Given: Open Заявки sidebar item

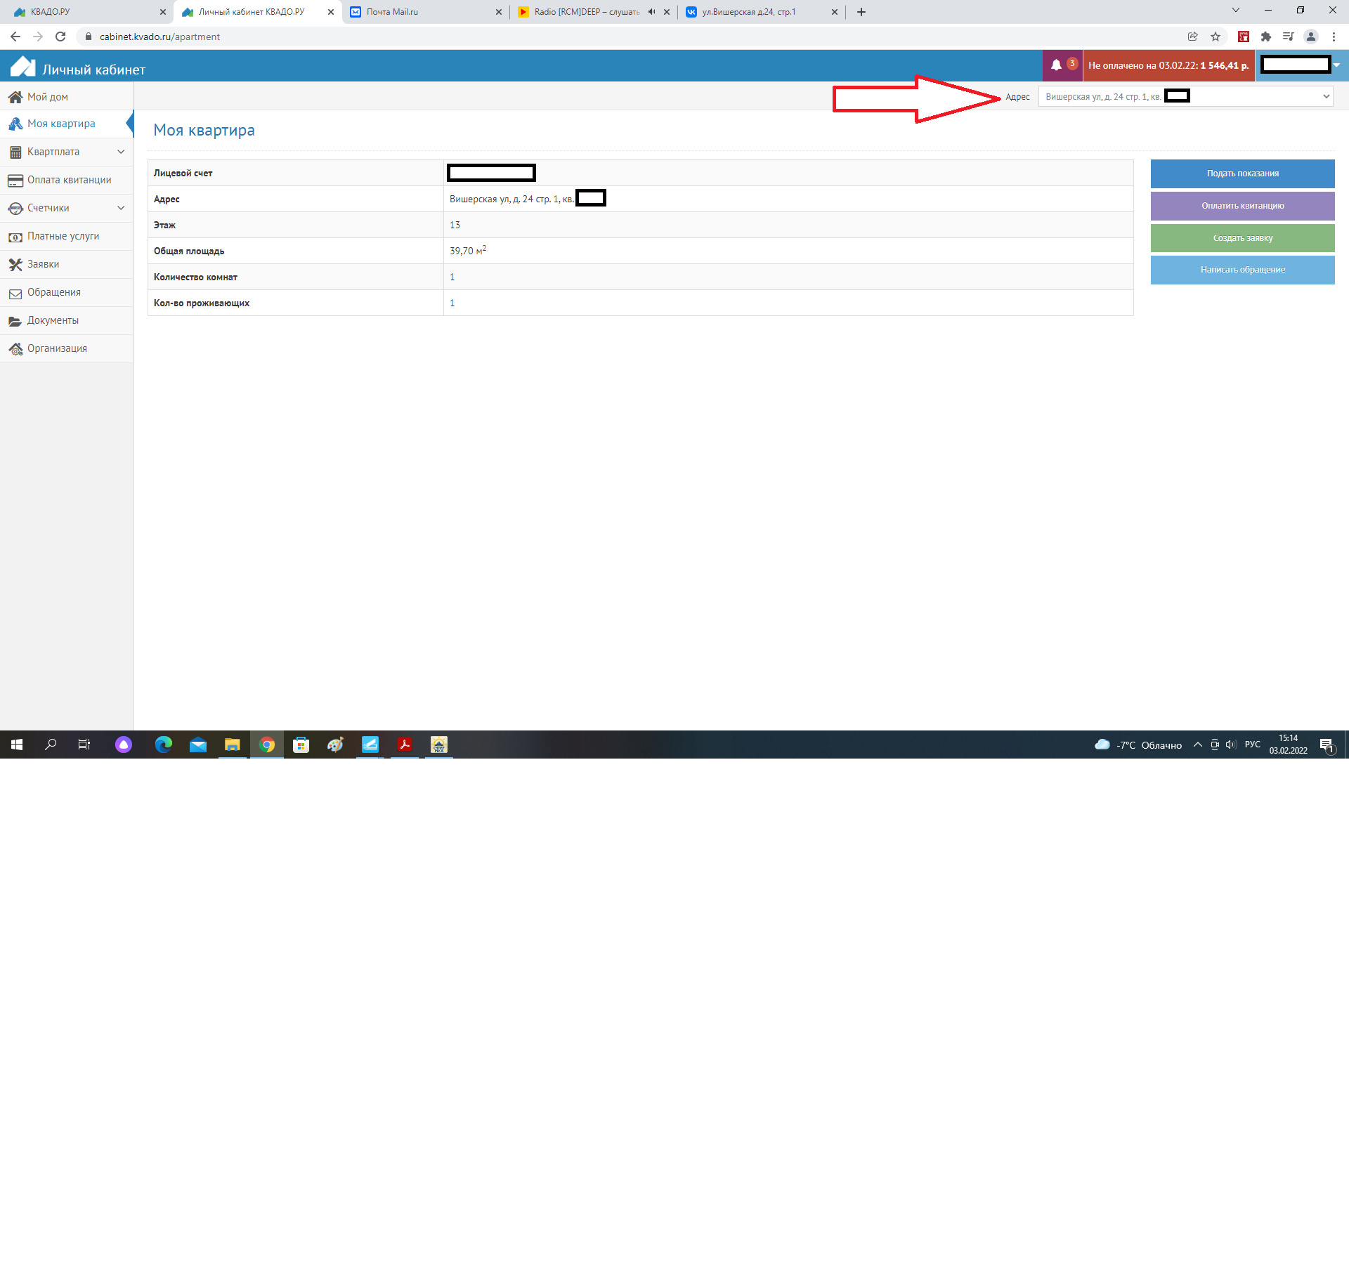Looking at the screenshot, I should click(66, 264).
